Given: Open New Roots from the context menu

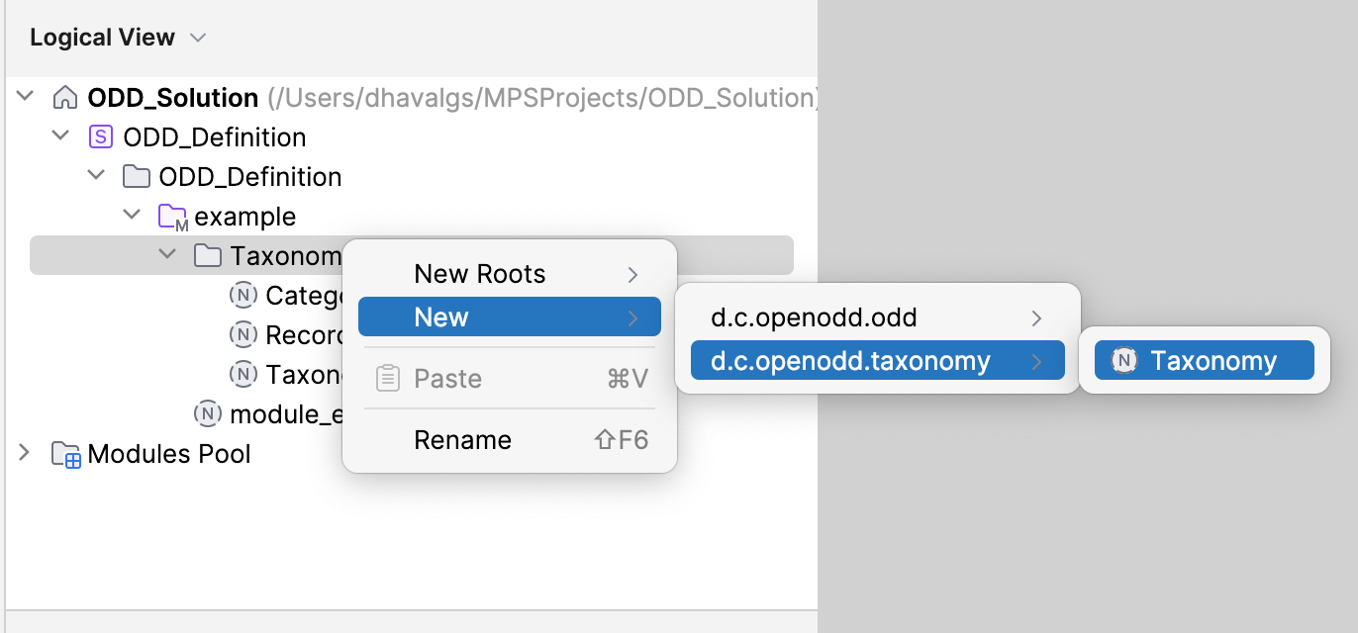Looking at the screenshot, I should pyautogui.click(x=479, y=273).
